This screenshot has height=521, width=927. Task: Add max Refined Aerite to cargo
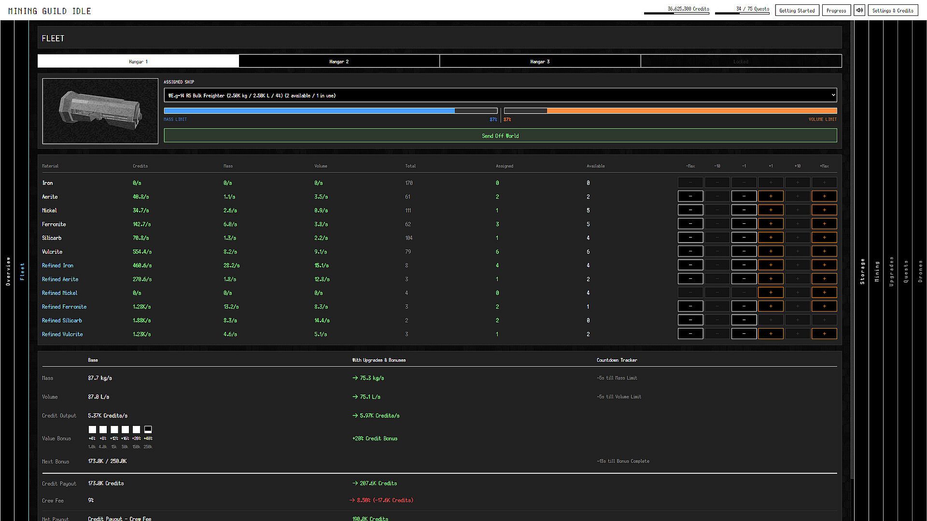[824, 279]
